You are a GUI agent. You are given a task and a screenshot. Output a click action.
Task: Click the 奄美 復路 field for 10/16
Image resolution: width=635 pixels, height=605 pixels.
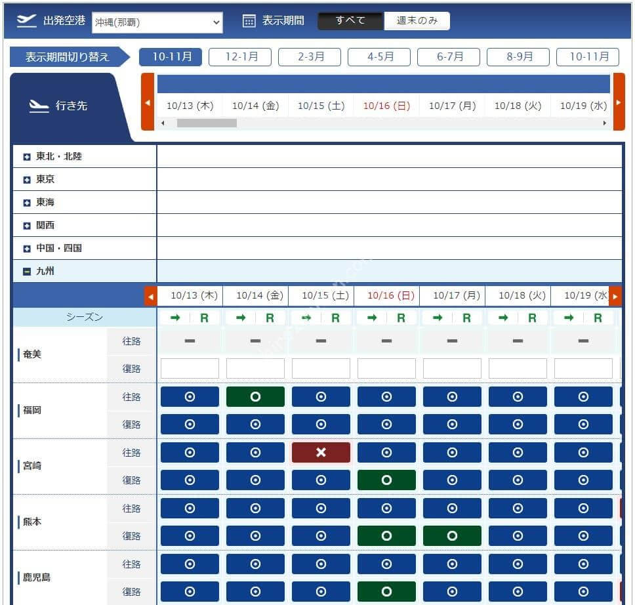pos(387,368)
